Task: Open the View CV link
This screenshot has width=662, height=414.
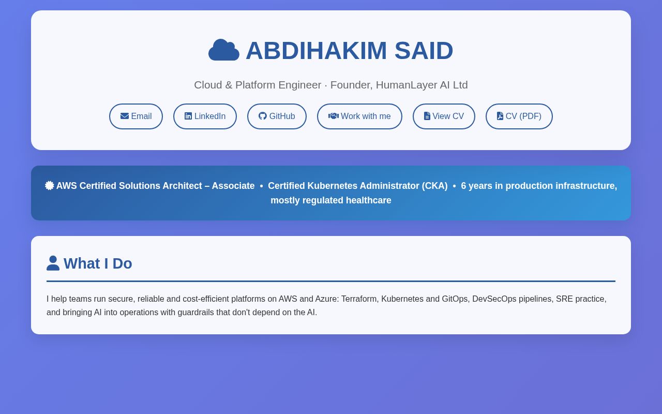Action: (x=444, y=116)
